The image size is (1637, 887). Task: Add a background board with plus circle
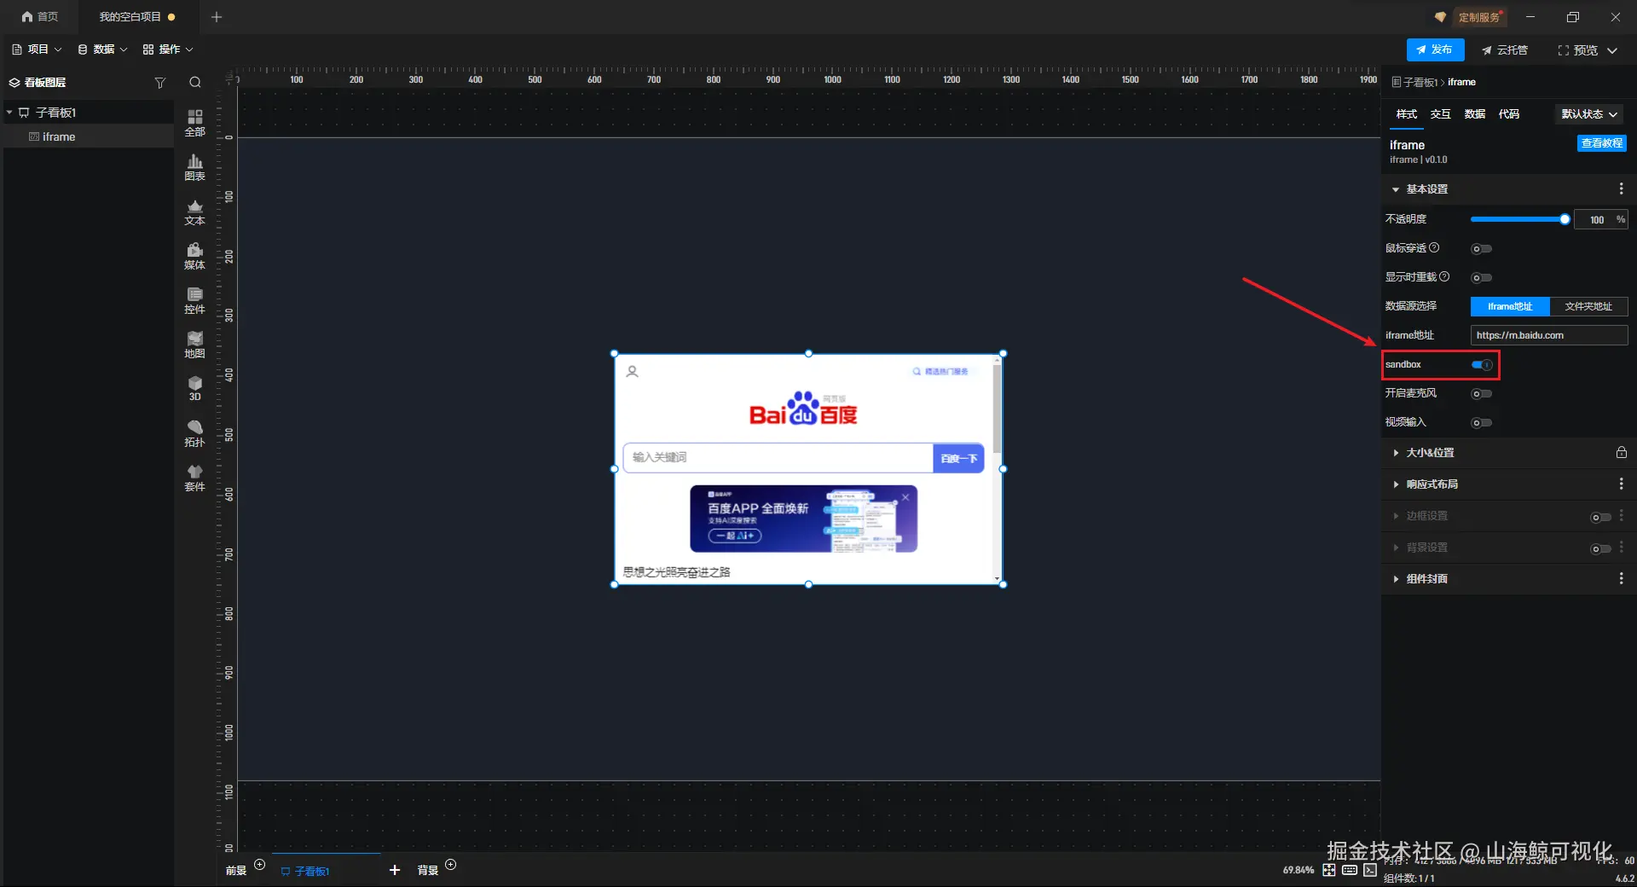tap(451, 865)
